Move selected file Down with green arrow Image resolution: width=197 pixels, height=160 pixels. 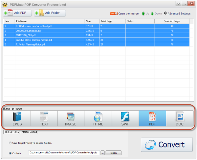click(156, 13)
